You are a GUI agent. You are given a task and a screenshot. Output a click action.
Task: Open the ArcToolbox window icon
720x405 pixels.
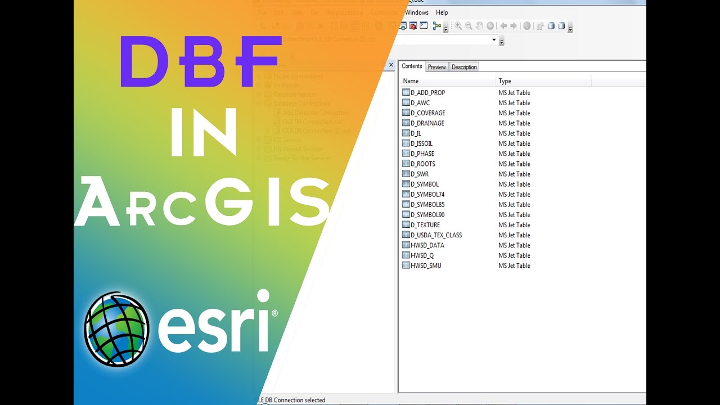coord(413,26)
